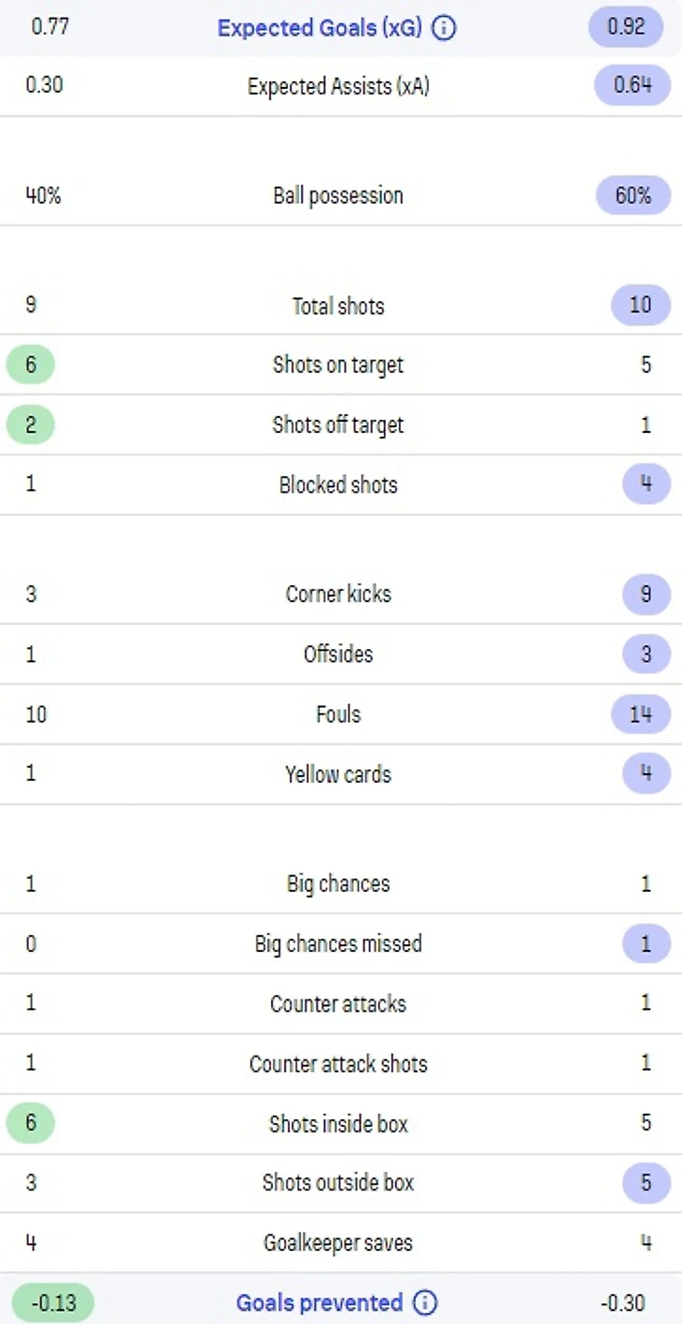Screen dimensions: 682x1324
Task: Click the highlighted 0.64 expected assists value
Action: point(632,86)
